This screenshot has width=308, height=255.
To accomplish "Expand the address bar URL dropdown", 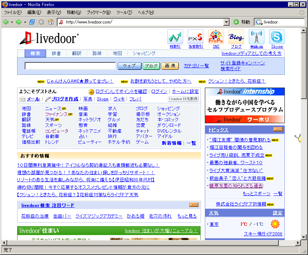I will (227, 22).
